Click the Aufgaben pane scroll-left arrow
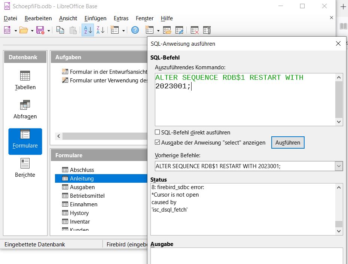 pyautogui.click(x=59, y=136)
